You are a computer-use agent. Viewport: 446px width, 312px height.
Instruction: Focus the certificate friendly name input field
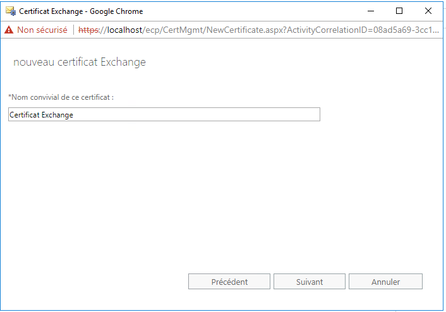[164, 114]
